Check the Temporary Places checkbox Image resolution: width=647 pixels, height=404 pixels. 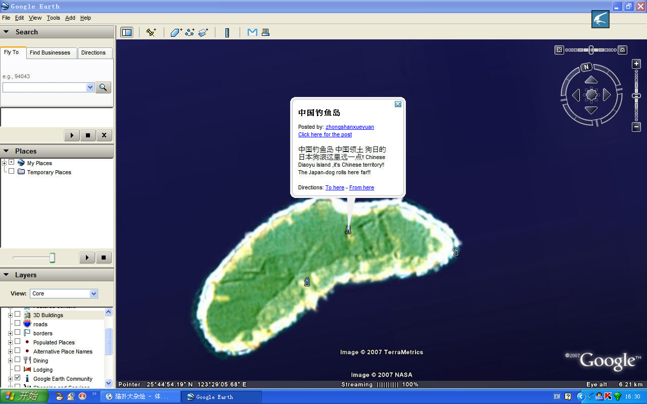point(11,171)
